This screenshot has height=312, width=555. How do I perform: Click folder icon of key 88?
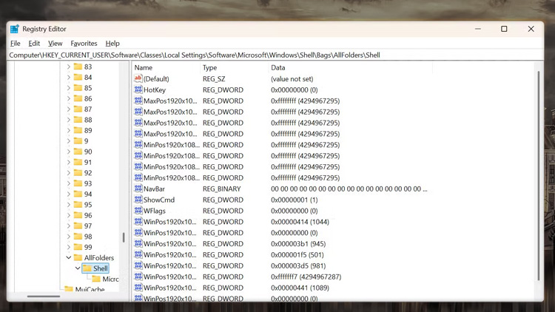(78, 120)
